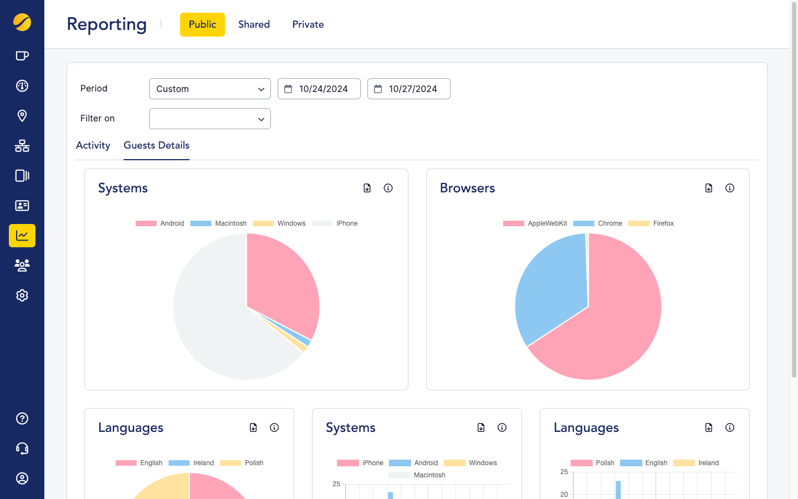Select the Shared reporting tab
The width and height of the screenshot is (798, 499).
254,24
